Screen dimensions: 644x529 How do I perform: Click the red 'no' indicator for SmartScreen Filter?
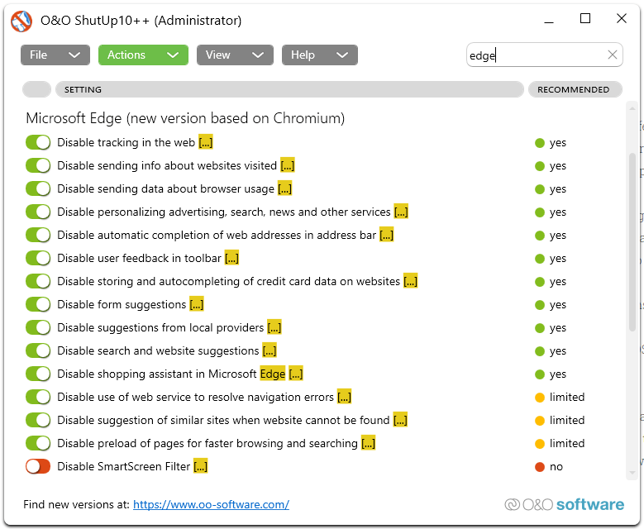[x=540, y=467]
